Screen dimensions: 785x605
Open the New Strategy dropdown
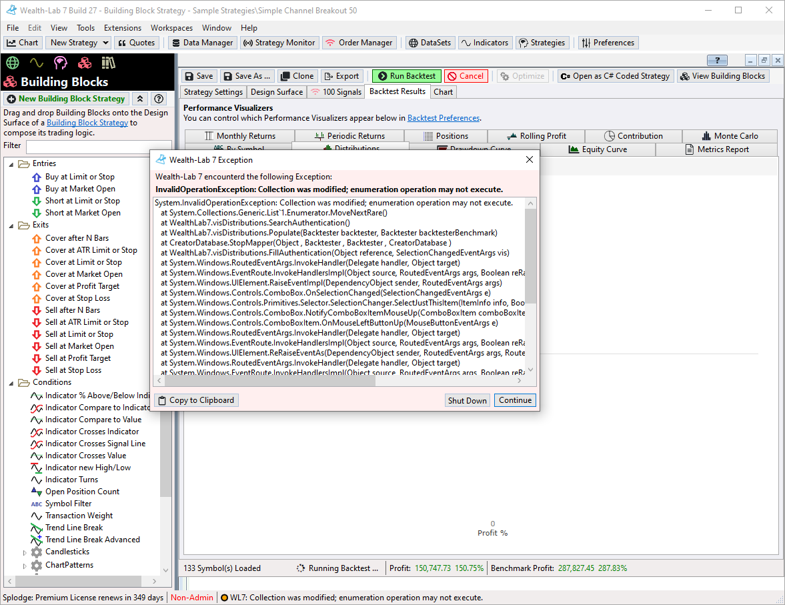[105, 43]
